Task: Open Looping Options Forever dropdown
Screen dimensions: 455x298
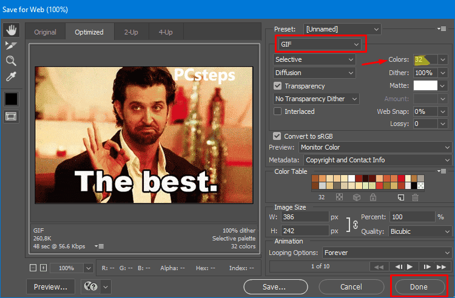Action: tap(387, 253)
